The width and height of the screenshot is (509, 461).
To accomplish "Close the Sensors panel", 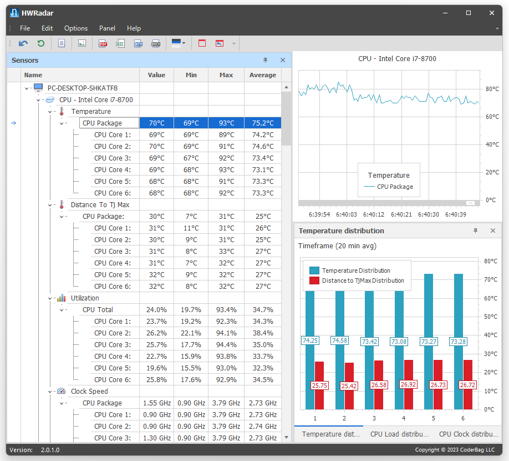I will pos(283,60).
